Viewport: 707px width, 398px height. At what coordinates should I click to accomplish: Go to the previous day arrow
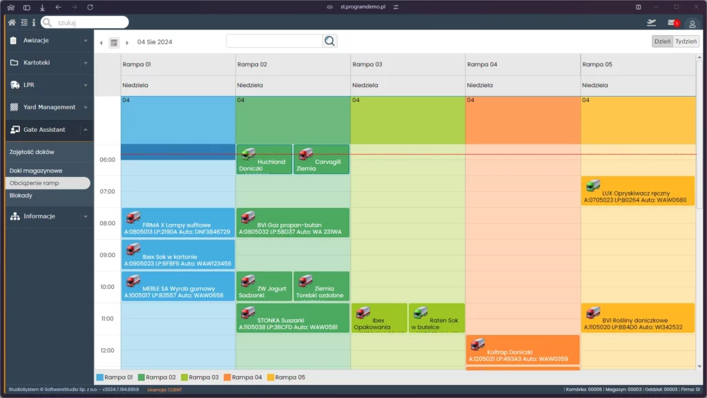pos(101,43)
